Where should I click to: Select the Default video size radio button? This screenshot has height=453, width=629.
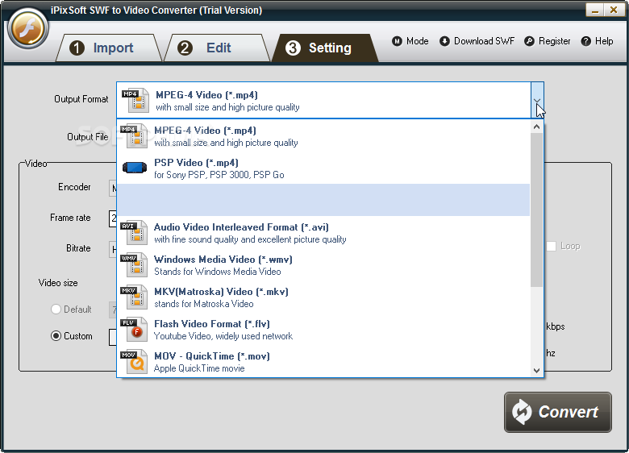click(x=56, y=309)
